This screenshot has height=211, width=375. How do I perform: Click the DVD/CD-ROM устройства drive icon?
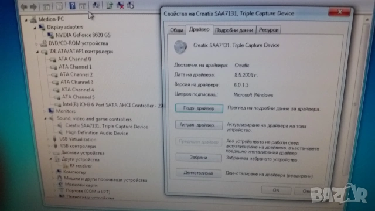pos(43,43)
